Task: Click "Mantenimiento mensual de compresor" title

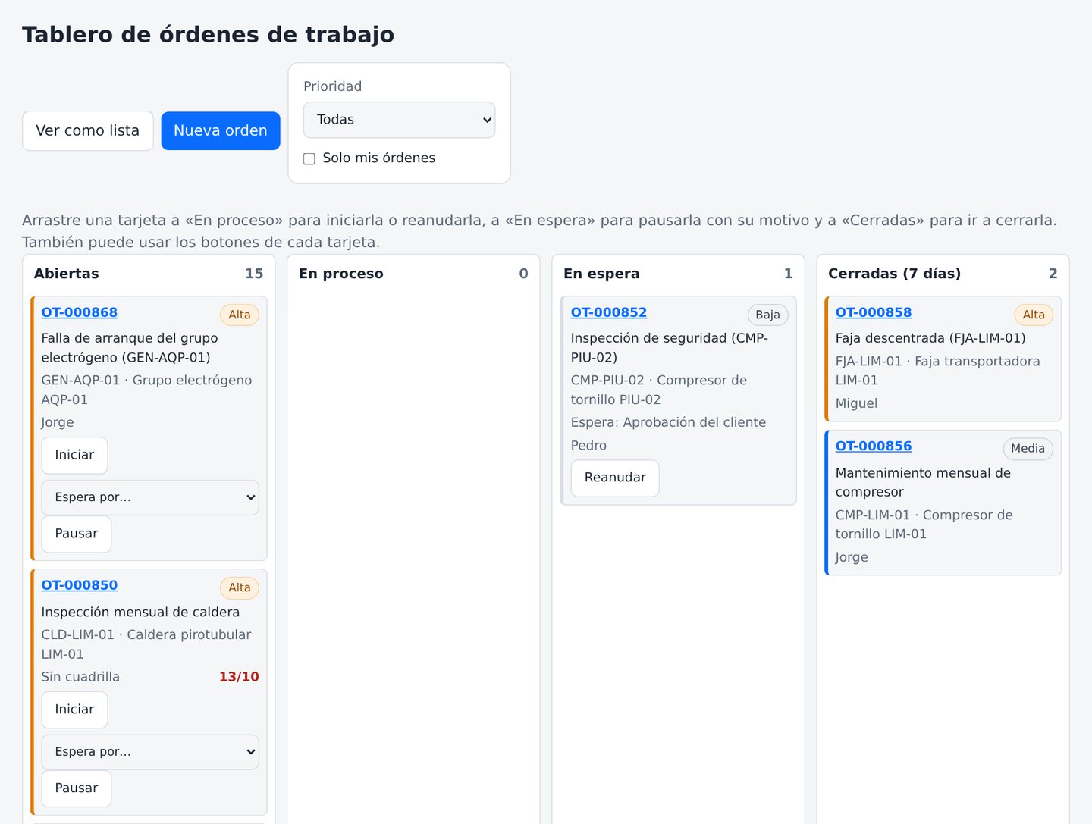Action: tap(923, 482)
